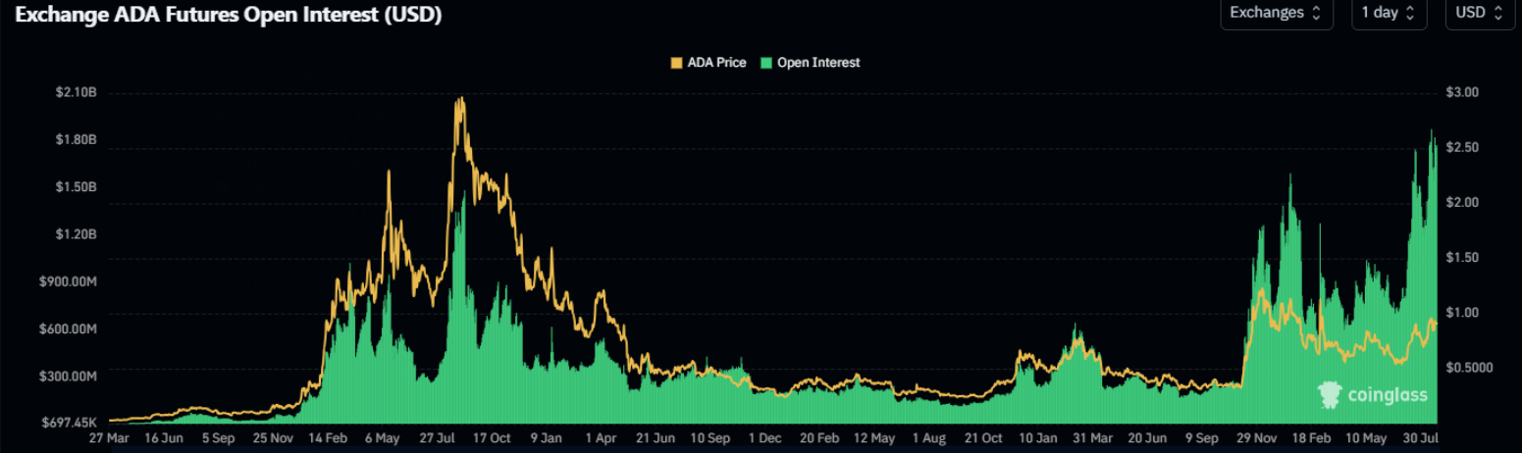Click the chart title Exchange ADA Futures Open Interest
The image size is (1522, 453).
click(228, 15)
